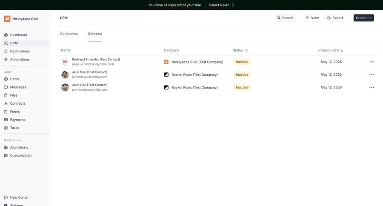
Task: Click Rocket Rides company in Jane Doe's row
Action: (x=194, y=75)
